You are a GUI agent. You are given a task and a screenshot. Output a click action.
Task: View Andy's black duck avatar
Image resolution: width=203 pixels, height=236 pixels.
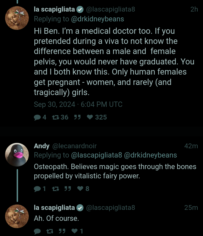[x=17, y=155]
